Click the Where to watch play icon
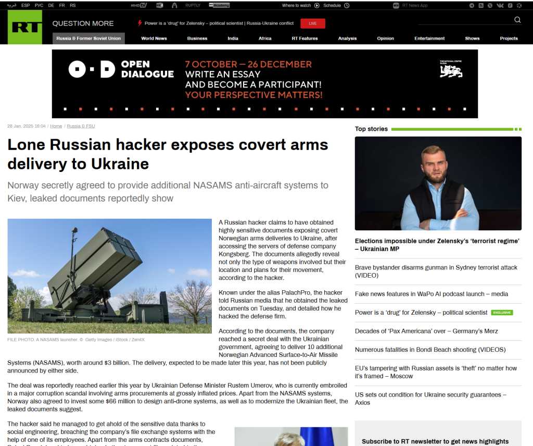533x446 pixels. point(317,5)
